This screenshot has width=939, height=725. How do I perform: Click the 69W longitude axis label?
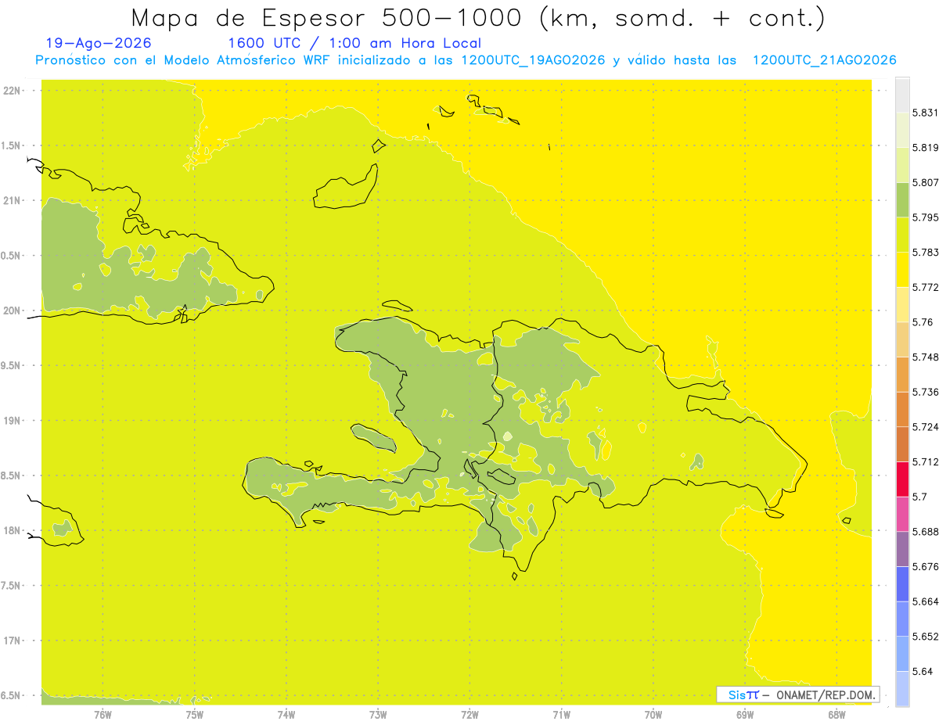pos(745,714)
